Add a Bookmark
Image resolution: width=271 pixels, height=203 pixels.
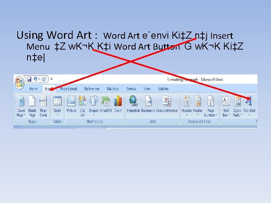148,104
